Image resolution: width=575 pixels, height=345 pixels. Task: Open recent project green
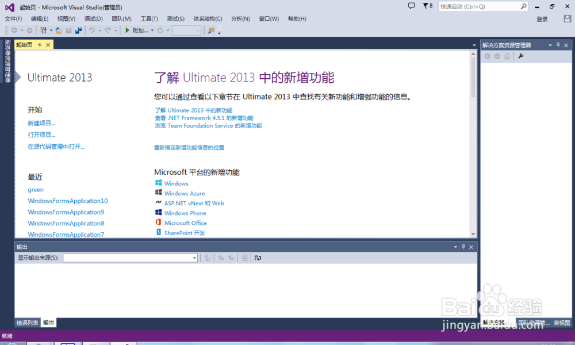(36, 190)
